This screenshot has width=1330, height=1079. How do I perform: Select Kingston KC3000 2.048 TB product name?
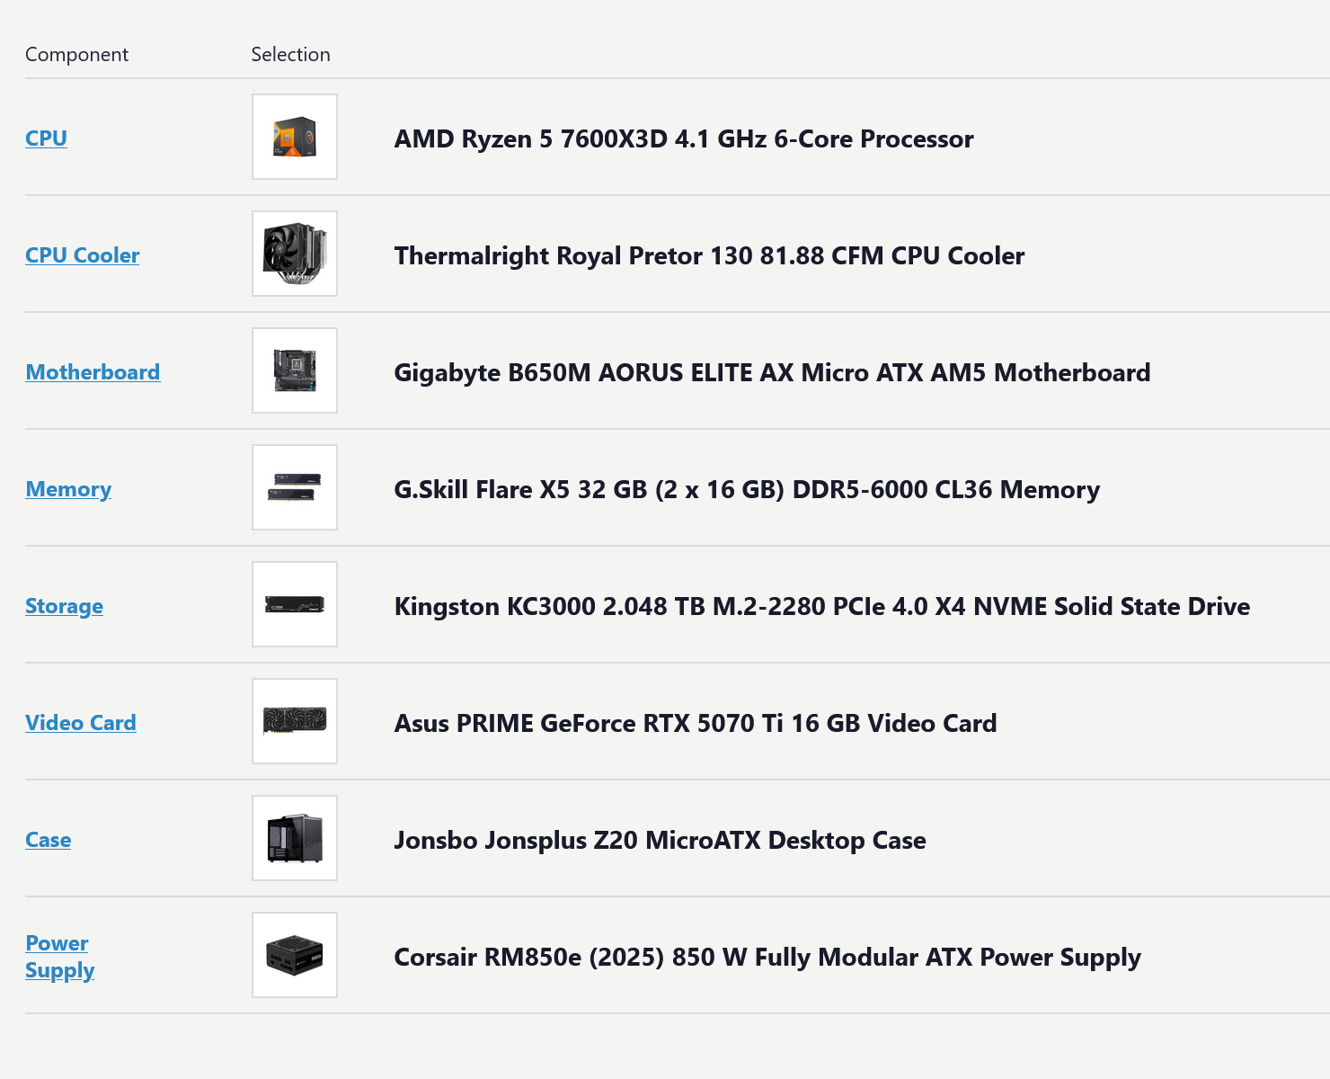point(822,607)
